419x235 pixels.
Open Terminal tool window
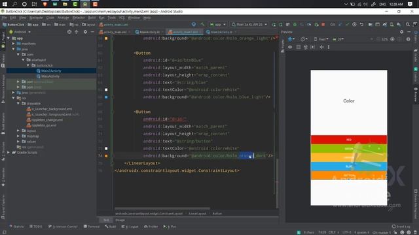click(x=92, y=227)
